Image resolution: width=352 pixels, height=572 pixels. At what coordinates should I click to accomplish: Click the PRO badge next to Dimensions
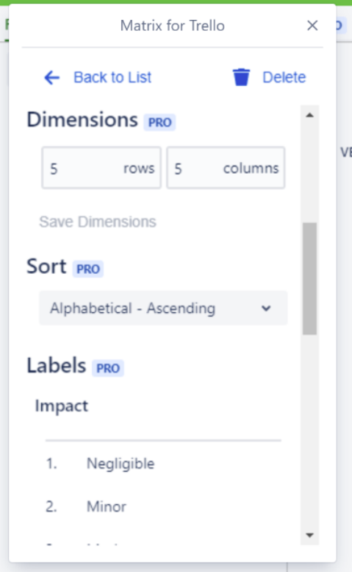pyautogui.click(x=159, y=122)
